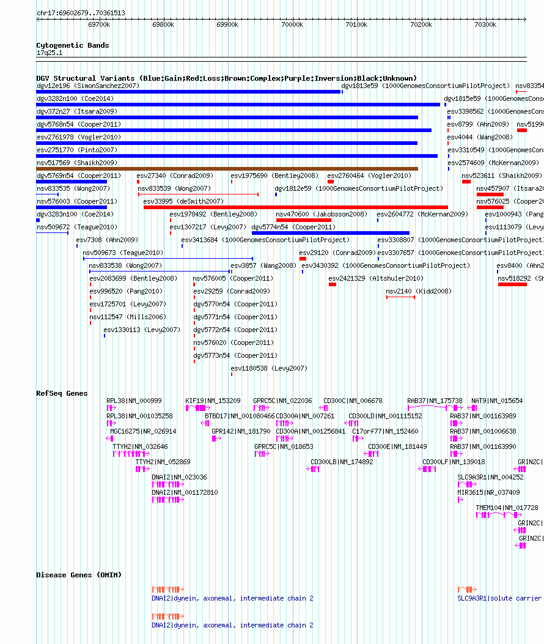The height and width of the screenshot is (644, 544).
Task: Select esv1330113 (Levy2007) variant label
Action: (x=142, y=330)
